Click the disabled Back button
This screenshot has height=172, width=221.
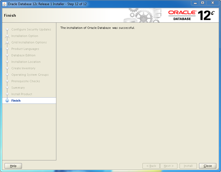[x=151, y=166]
